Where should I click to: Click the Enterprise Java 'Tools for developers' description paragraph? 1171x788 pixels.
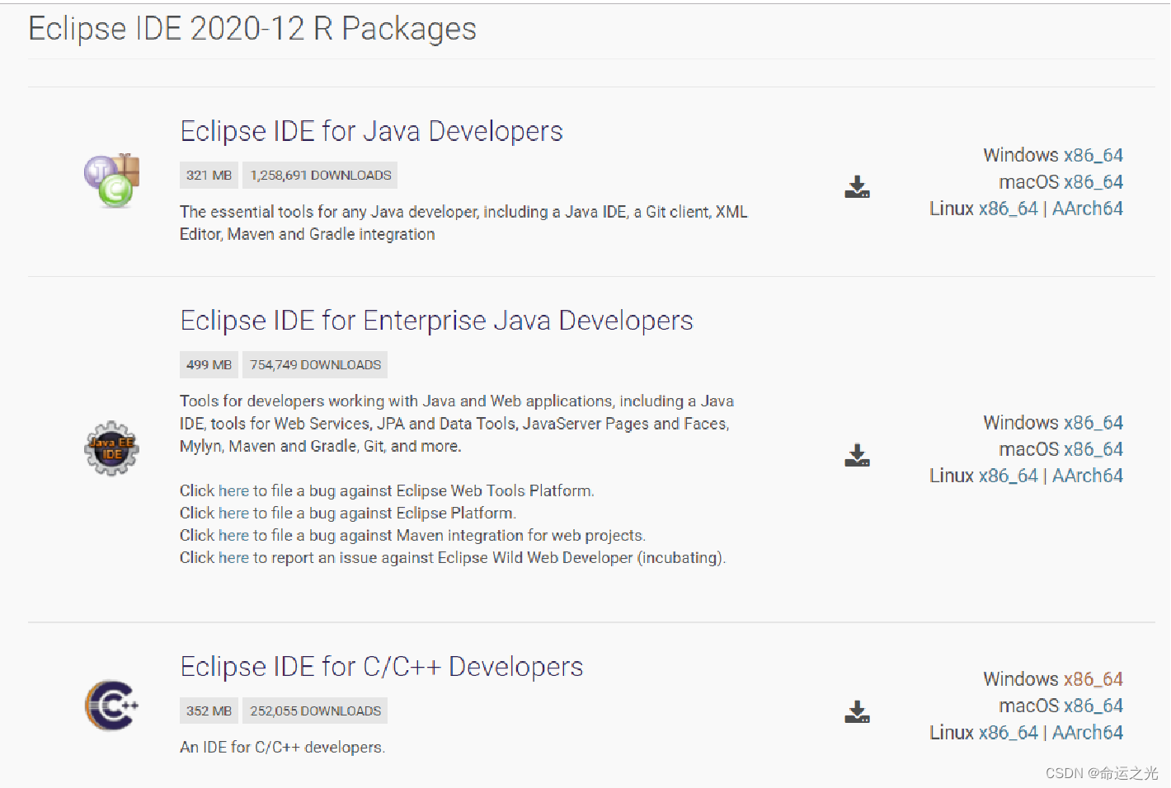tap(457, 423)
